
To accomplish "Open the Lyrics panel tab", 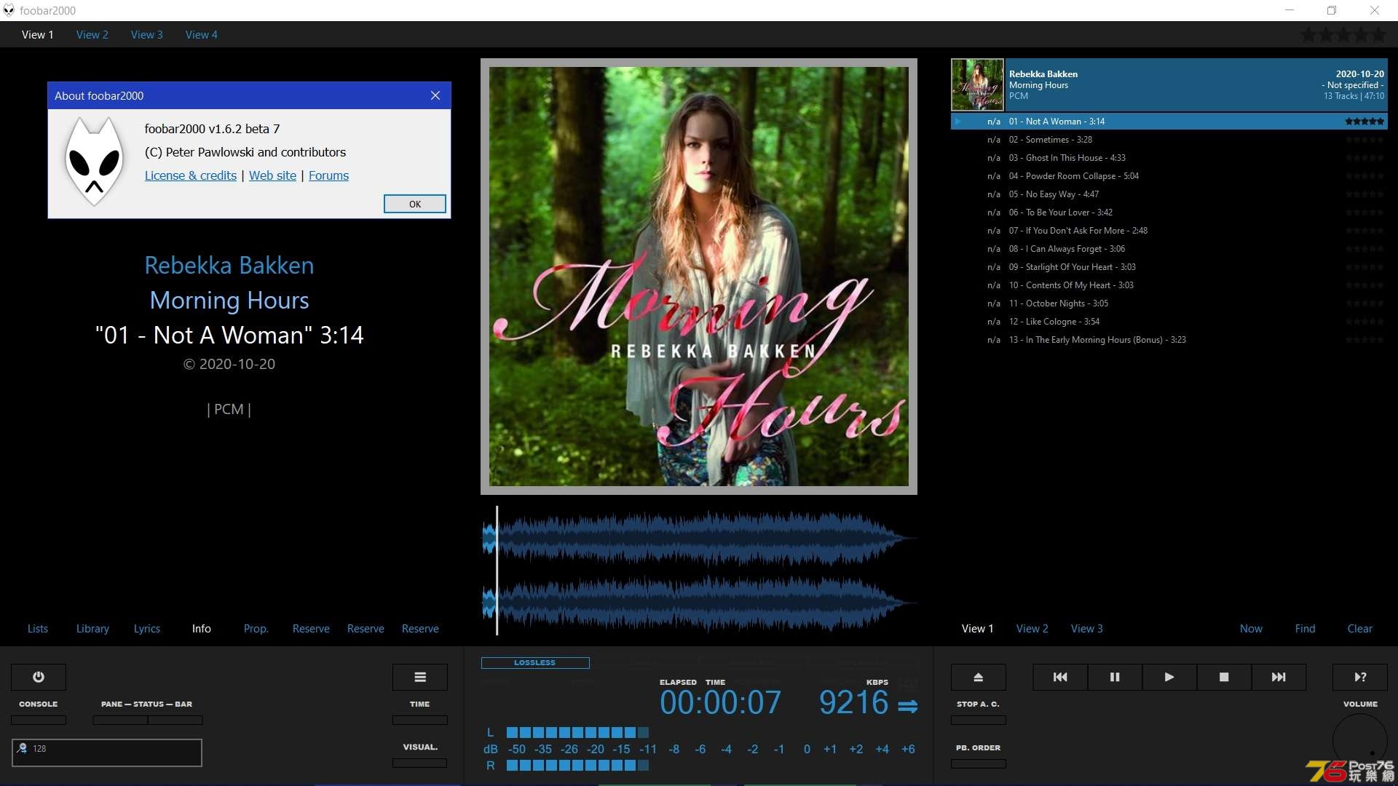I will (147, 629).
